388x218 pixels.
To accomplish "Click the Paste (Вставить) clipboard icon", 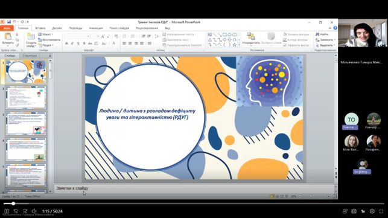I will coord(8,37).
